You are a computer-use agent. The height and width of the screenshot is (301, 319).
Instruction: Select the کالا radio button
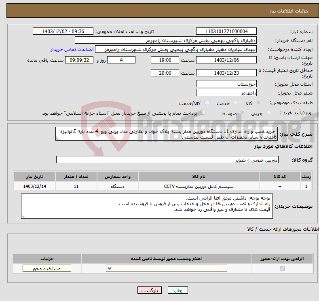[258, 103]
